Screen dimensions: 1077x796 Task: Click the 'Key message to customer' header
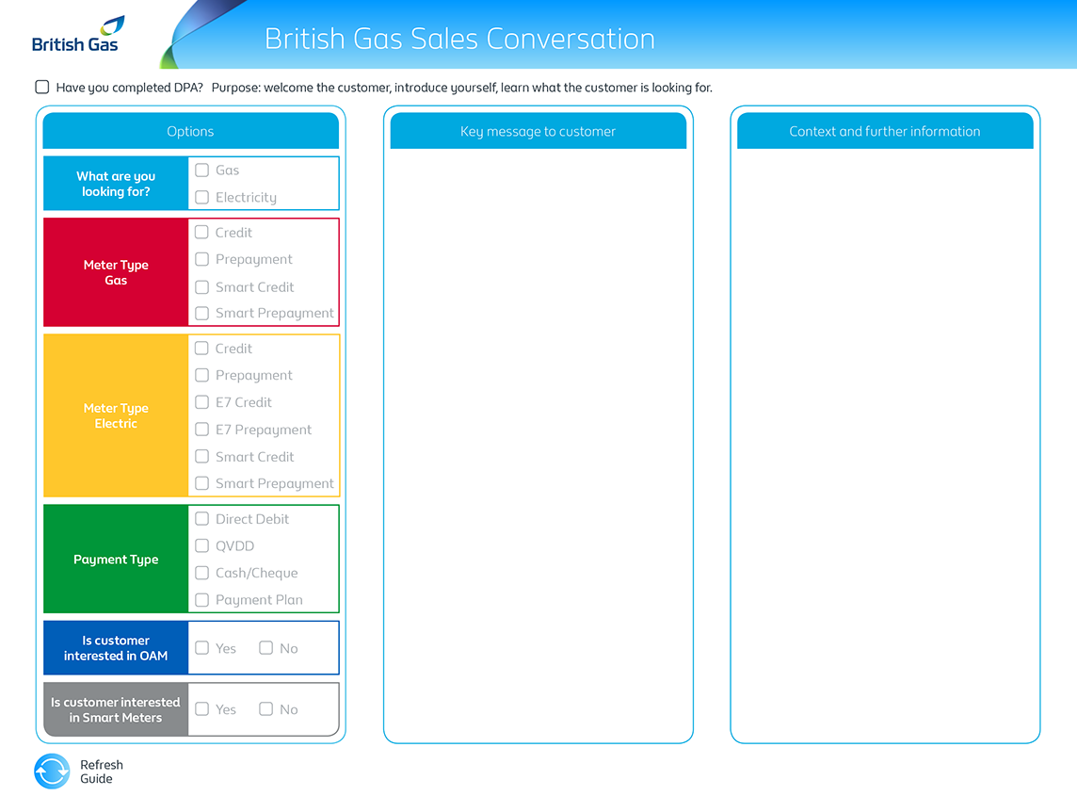coord(538,132)
